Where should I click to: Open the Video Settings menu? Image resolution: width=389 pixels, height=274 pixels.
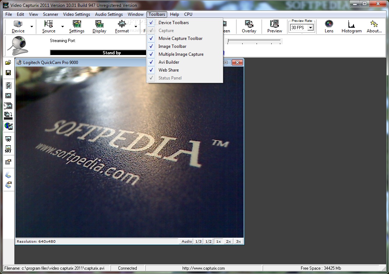coord(76,14)
